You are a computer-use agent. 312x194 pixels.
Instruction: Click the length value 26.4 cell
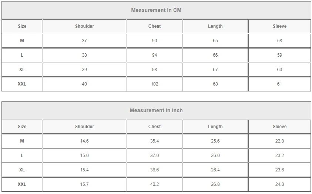click(x=215, y=170)
